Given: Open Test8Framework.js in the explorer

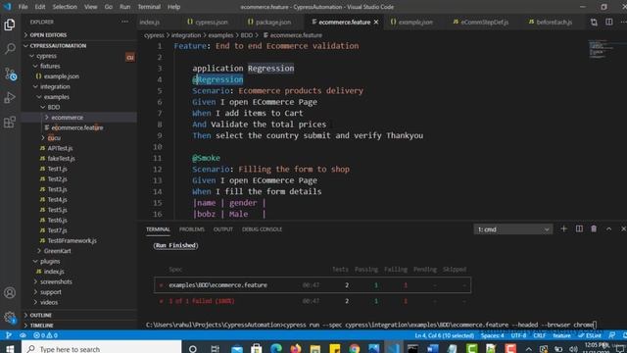Looking at the screenshot, I should (x=72, y=240).
